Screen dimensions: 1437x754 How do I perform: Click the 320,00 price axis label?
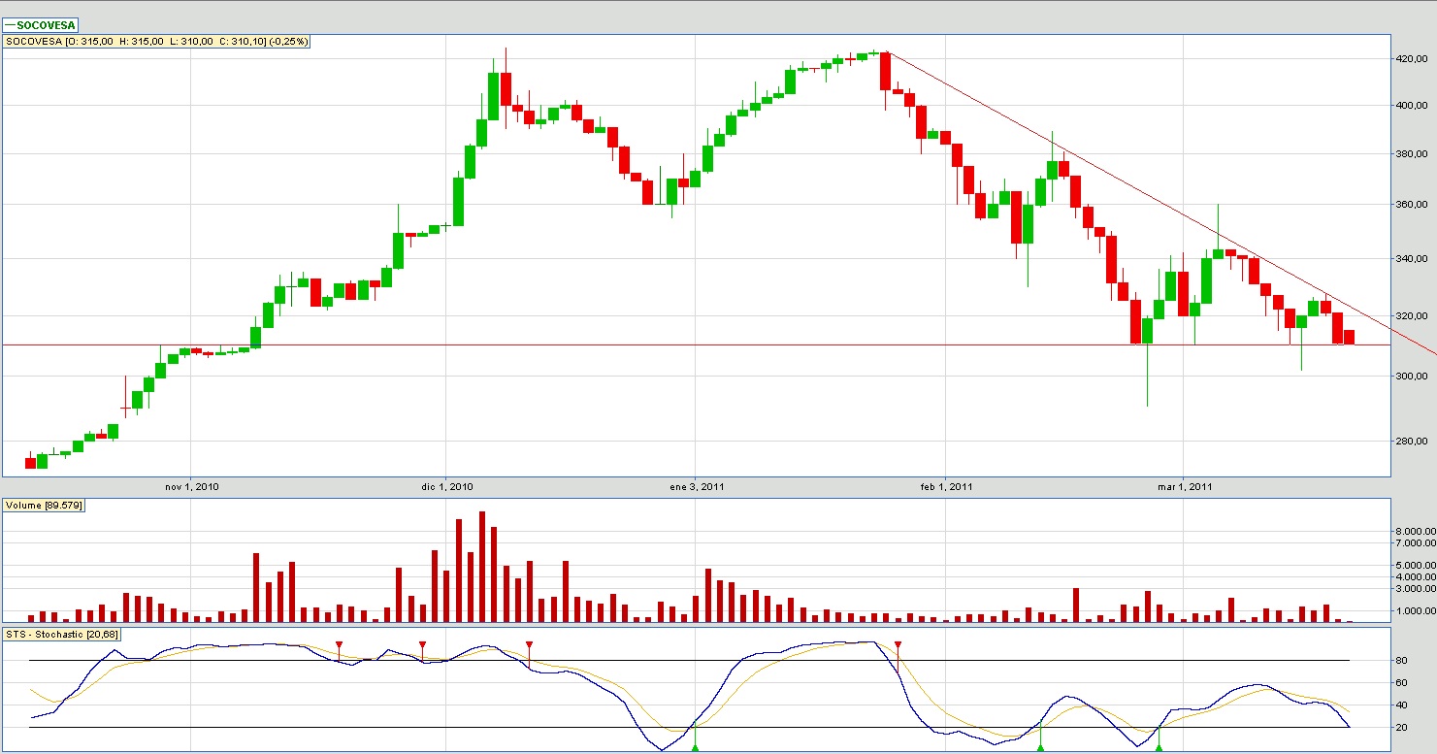[1412, 316]
